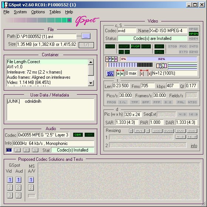Select audio stream 1 button
The height and width of the screenshot is (207, 207).
(x=9, y=150)
